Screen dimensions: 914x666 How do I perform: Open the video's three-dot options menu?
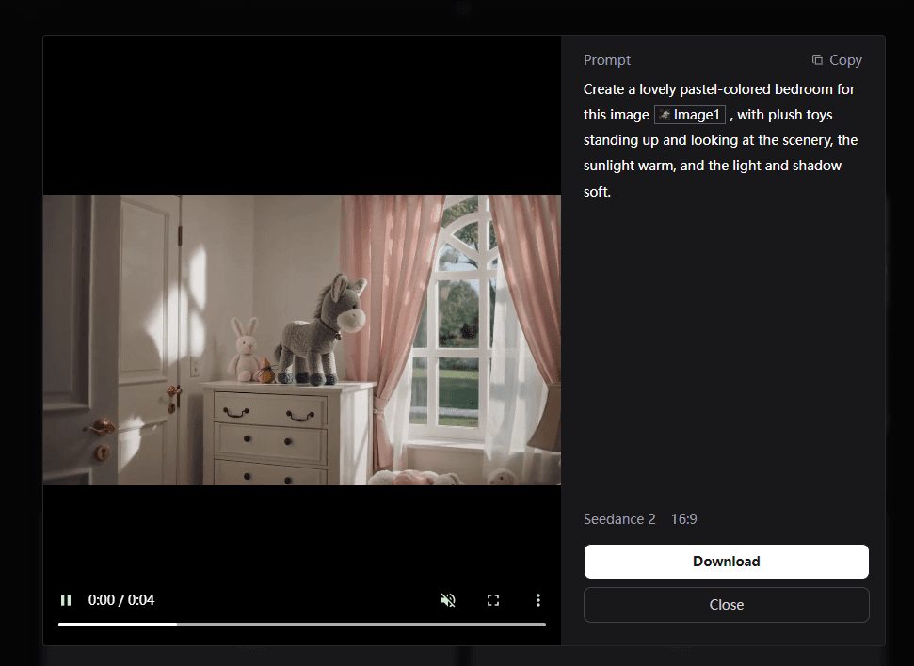[x=538, y=600]
